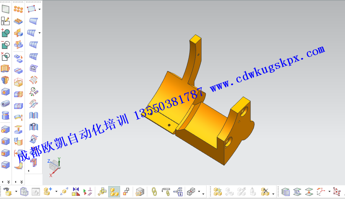
Task: Select the Four Point Surface tool
Action: [x=31, y=9]
